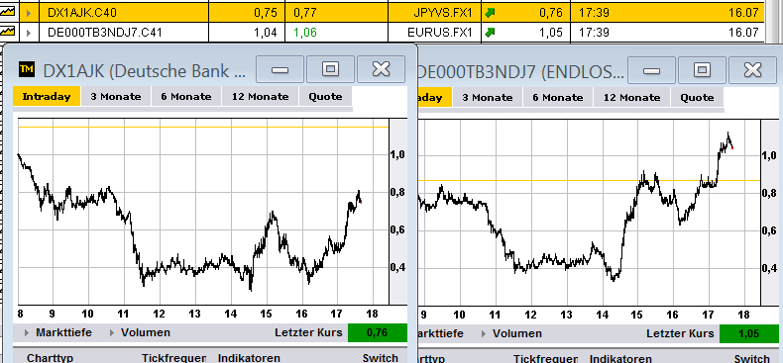Image resolution: width=783 pixels, height=363 pixels.
Task: Click DE000TB3NDJ7 (ENDLOS window title
Action: click(519, 73)
